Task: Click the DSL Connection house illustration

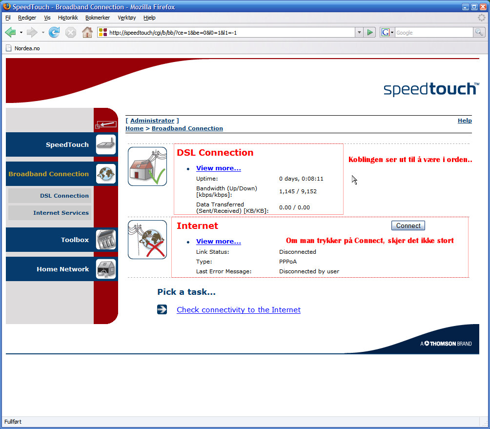Action: pos(147,166)
